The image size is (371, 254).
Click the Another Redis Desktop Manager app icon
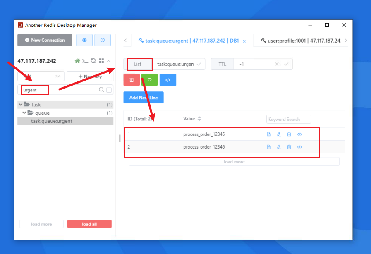coord(21,25)
